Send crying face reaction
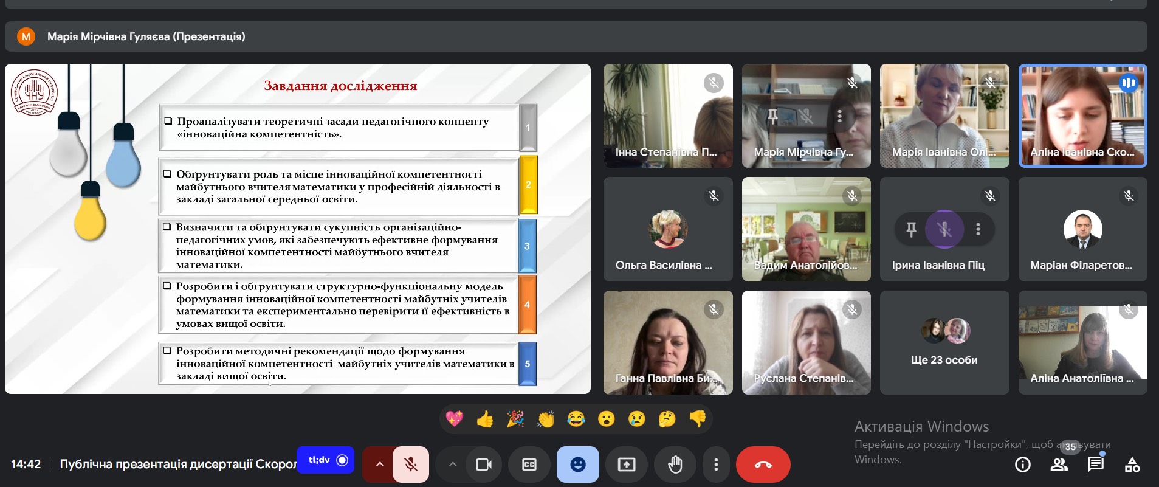The width and height of the screenshot is (1159, 487). [637, 418]
